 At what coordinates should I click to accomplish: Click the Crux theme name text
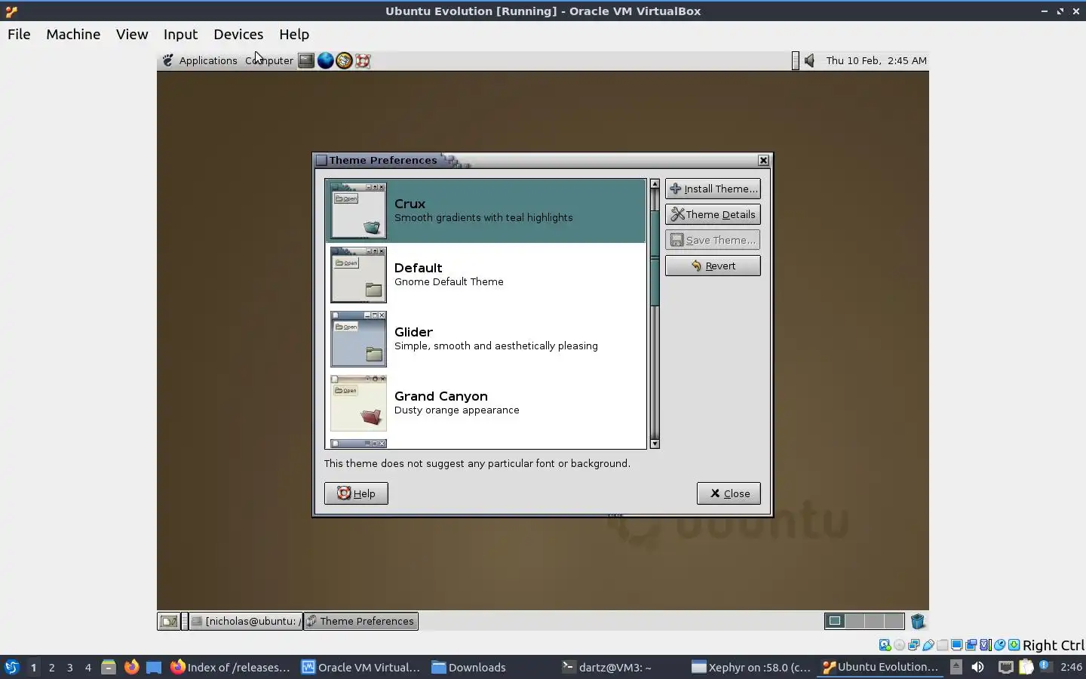coord(410,204)
